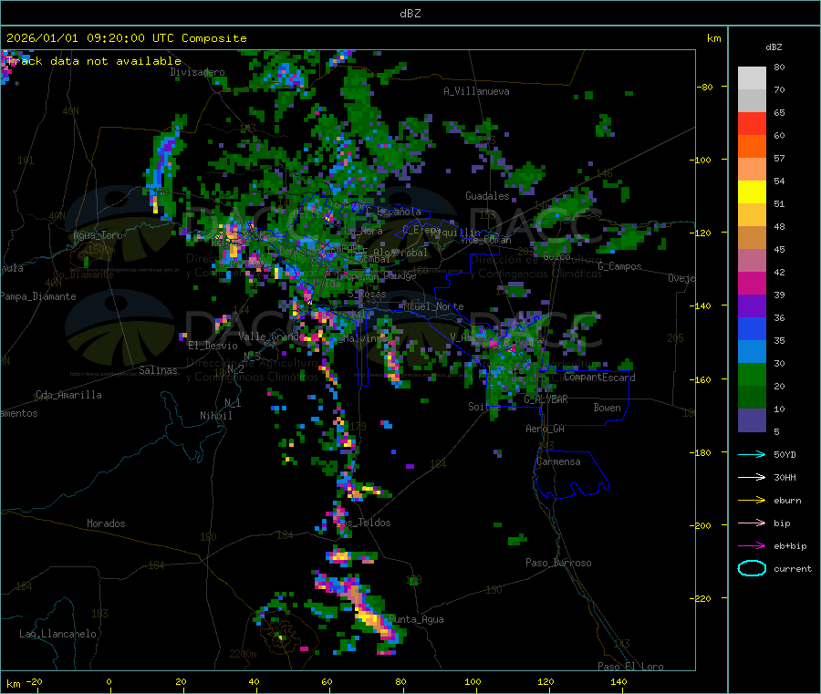Click the -80 tick on the km axis

pos(705,87)
